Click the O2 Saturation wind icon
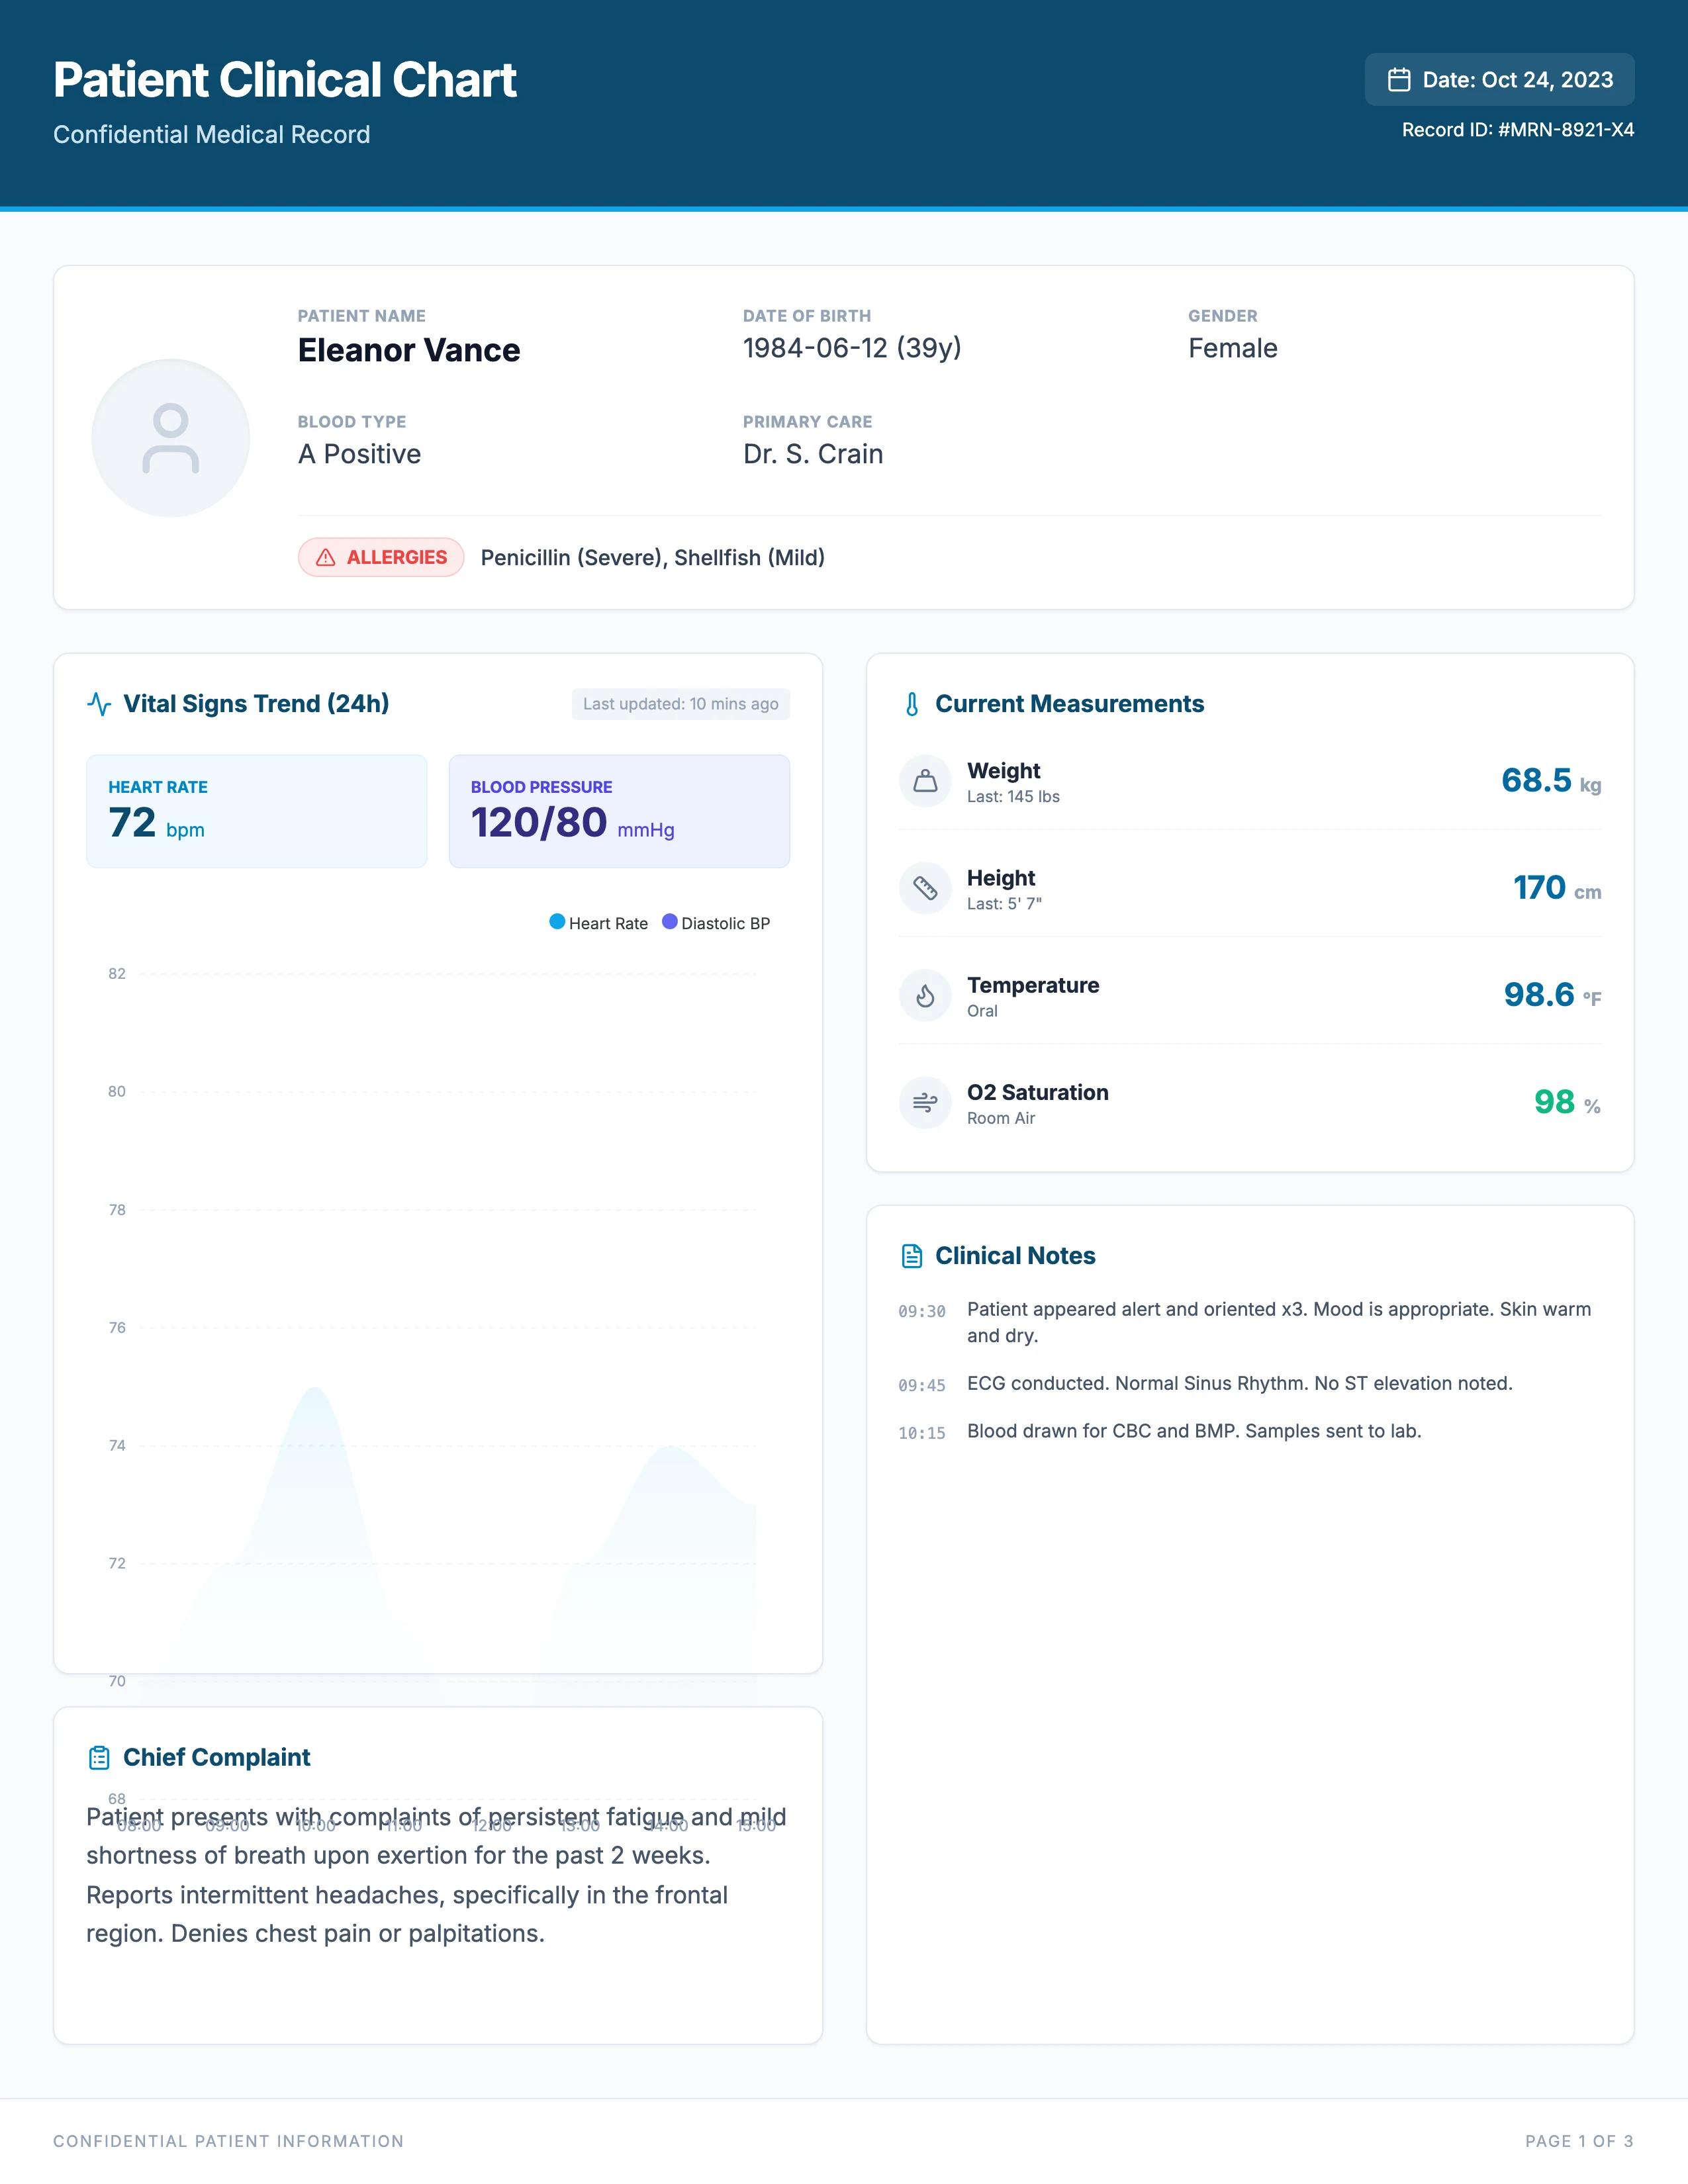 click(926, 1103)
